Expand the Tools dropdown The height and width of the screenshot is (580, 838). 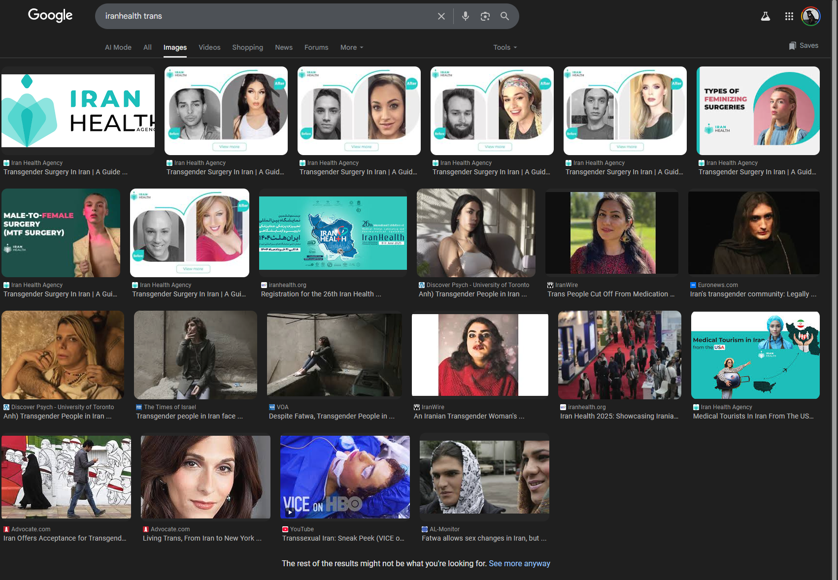tap(505, 47)
